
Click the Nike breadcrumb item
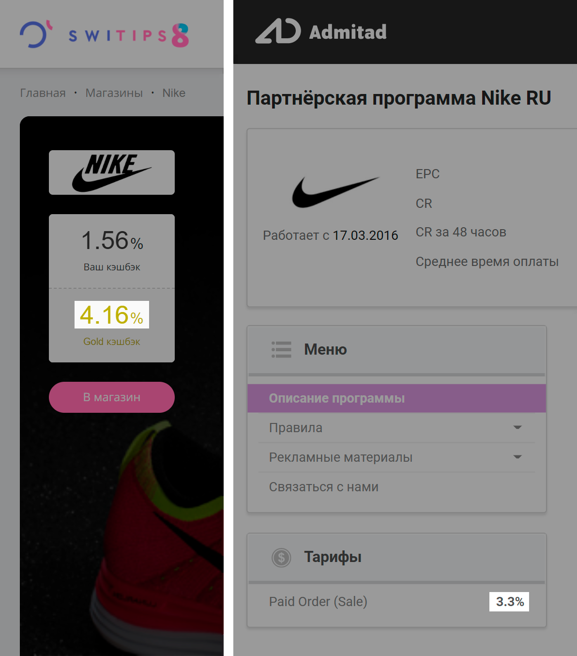(x=174, y=93)
